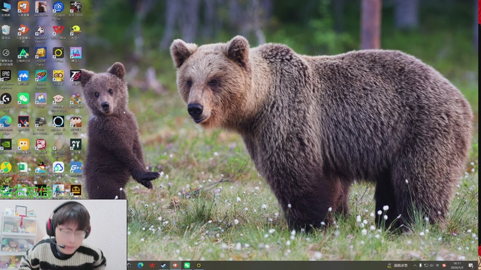Open the yellow game controller desktop icon

23,146
